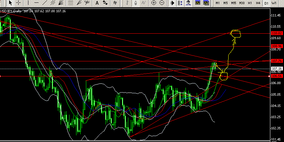284x142 pixels.
Task: Open the indicators list icon
Action: [x=115, y=3]
